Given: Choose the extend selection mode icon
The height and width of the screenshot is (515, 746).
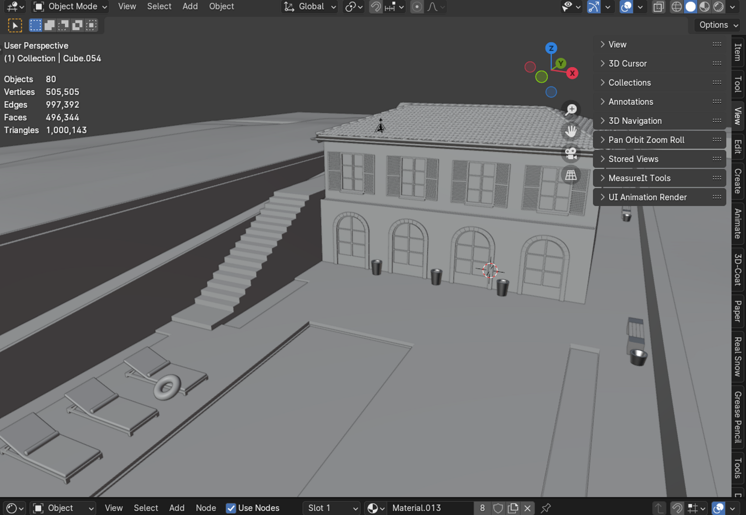Looking at the screenshot, I should coord(49,25).
